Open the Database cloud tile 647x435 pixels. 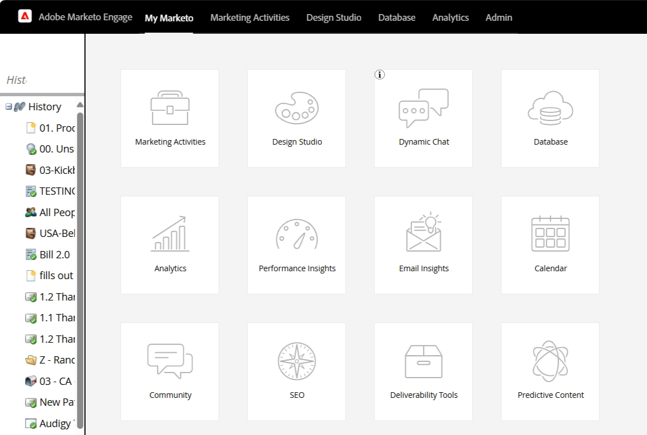(x=550, y=118)
